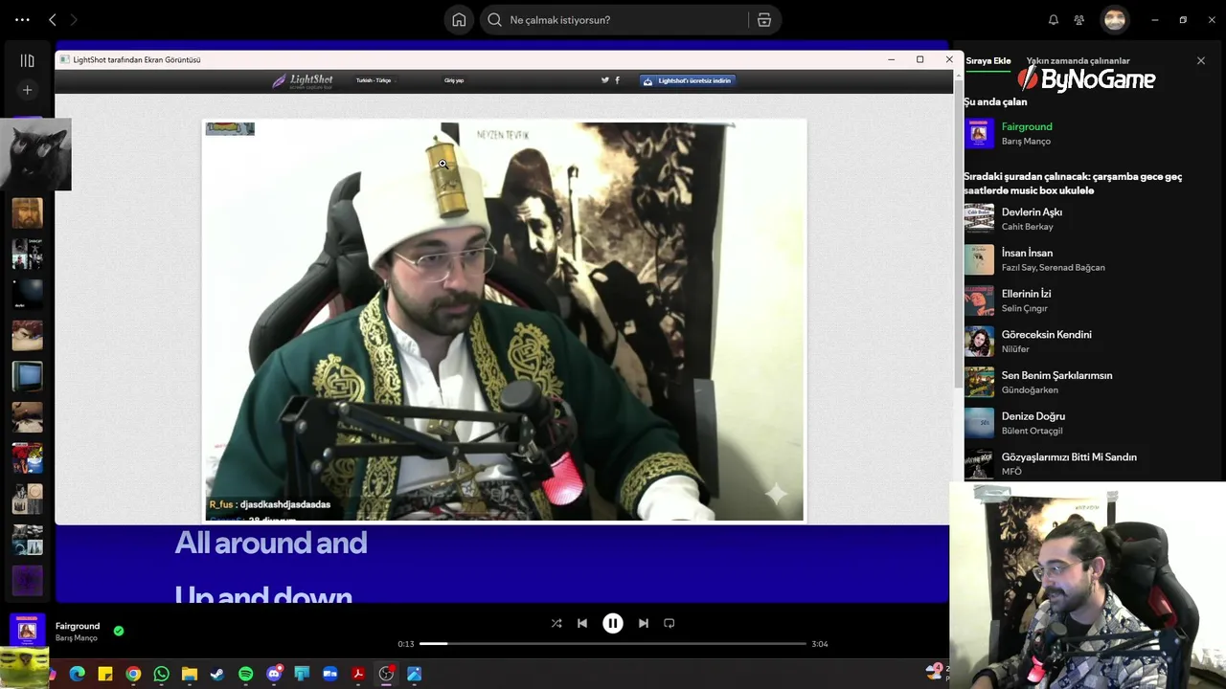Go forward with Spotify forward arrow

(74, 19)
